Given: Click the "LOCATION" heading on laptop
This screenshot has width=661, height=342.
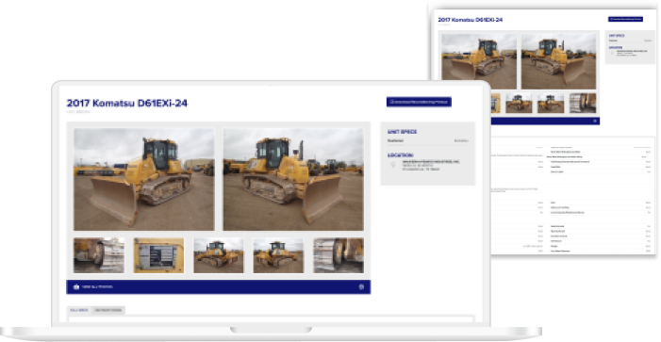Looking at the screenshot, I should [400, 155].
